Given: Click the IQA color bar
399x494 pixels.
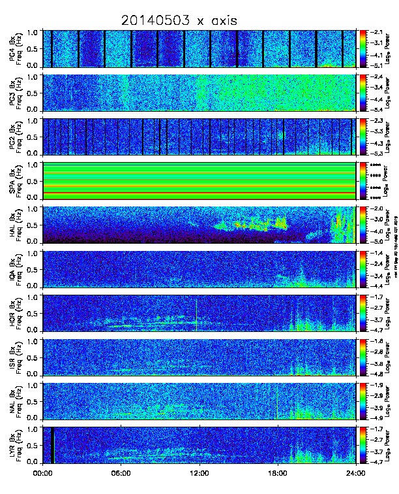Looking at the screenshot, I should tap(363, 269).
